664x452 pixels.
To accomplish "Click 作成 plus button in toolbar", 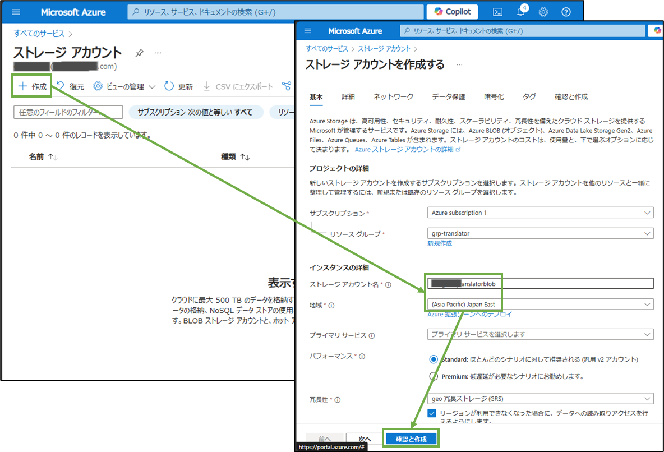I will tap(32, 86).
